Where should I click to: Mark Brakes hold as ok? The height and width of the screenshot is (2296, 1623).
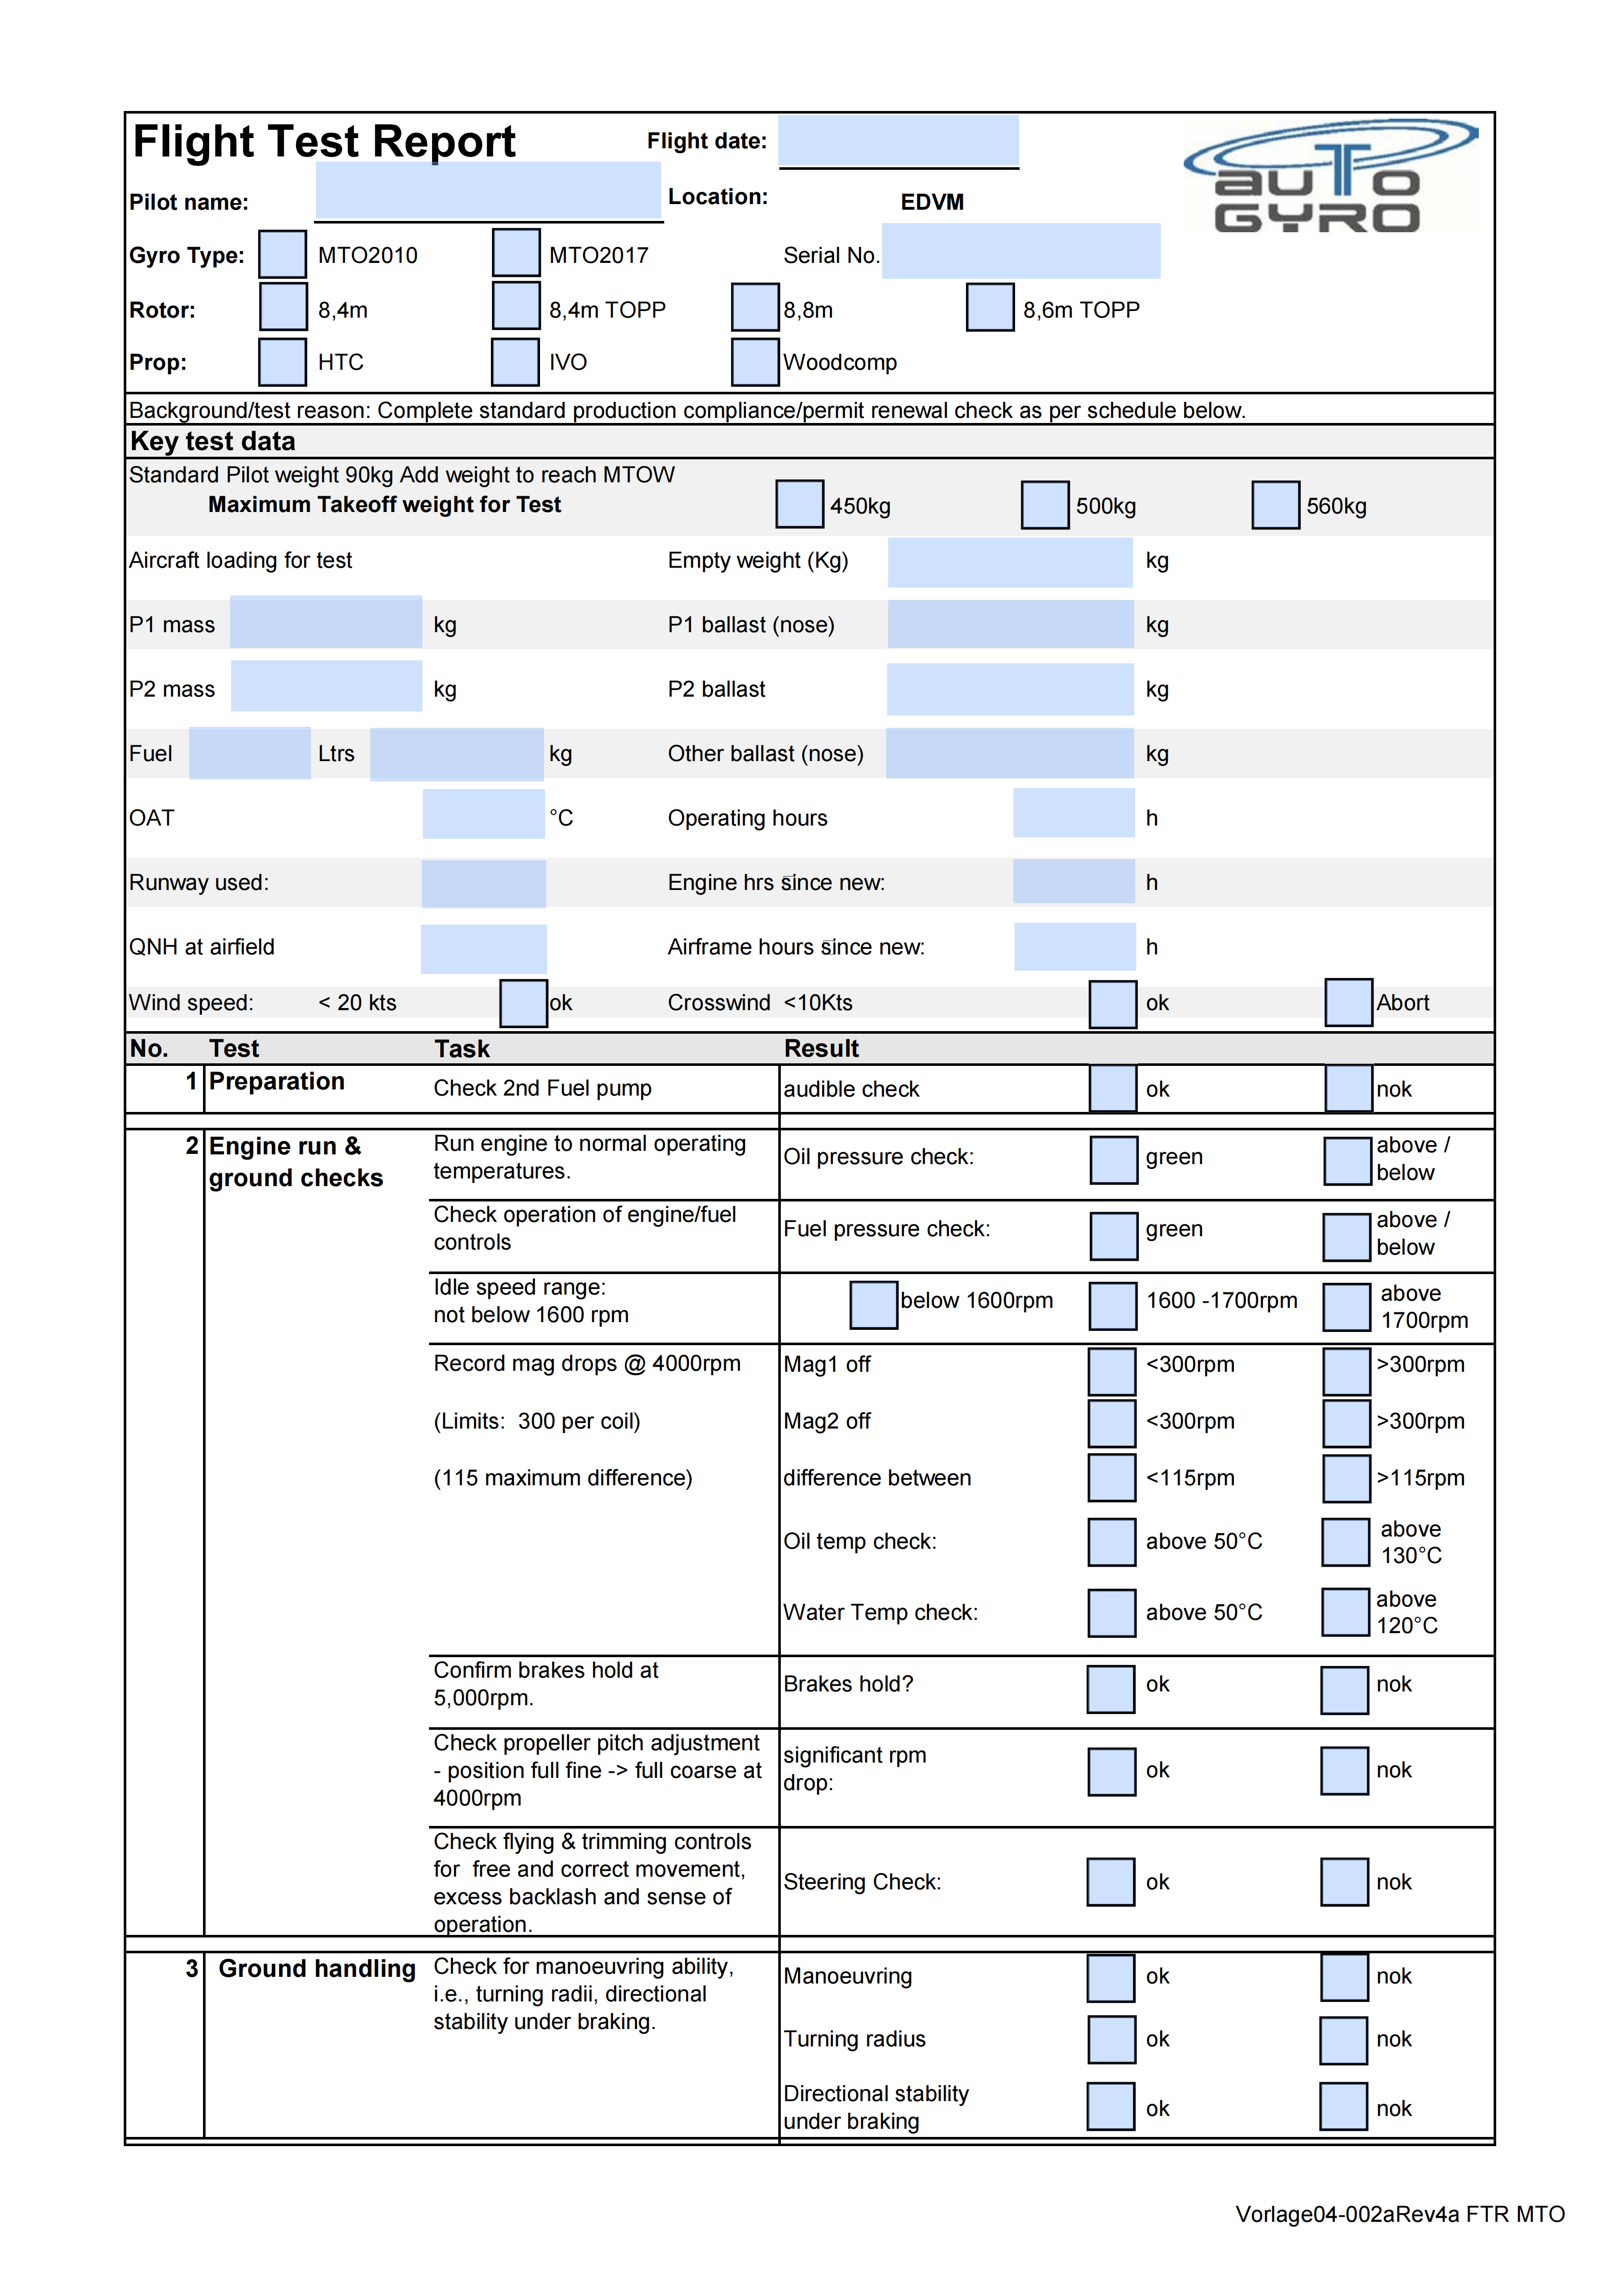[1111, 1689]
